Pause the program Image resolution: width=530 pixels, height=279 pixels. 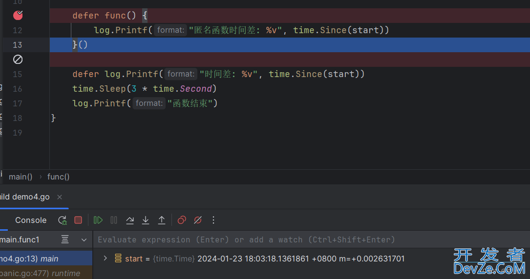[x=114, y=220]
